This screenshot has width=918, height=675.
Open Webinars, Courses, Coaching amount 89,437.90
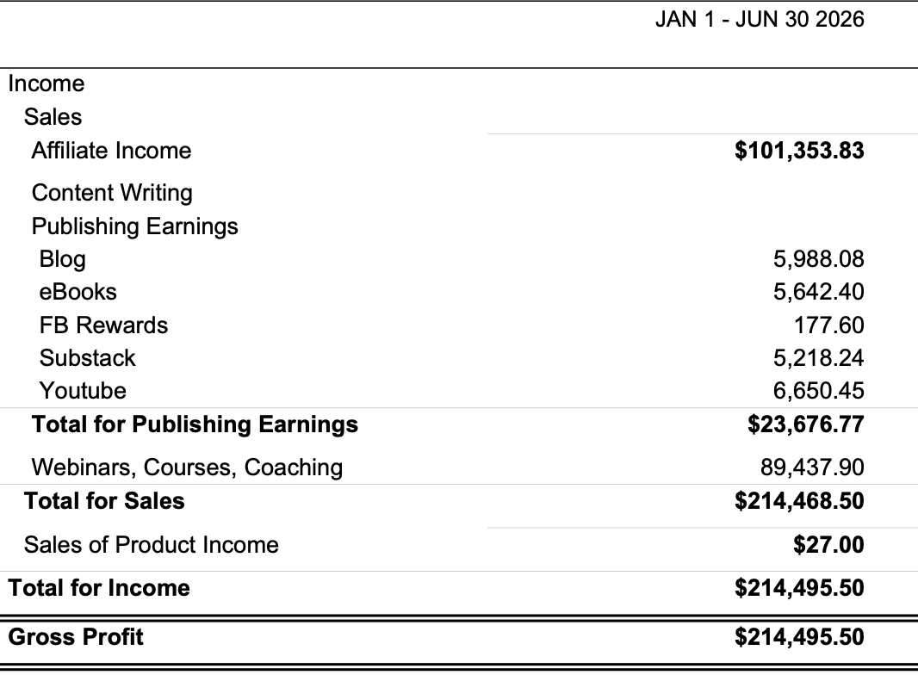(x=812, y=468)
